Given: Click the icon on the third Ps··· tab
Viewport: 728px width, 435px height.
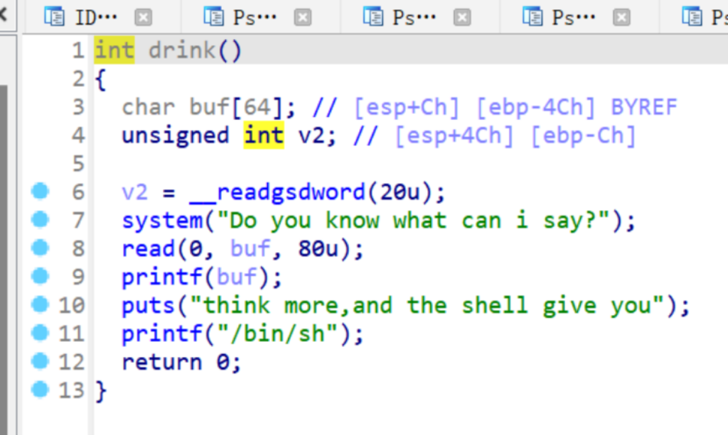Looking at the screenshot, I should pyautogui.click(x=532, y=16).
